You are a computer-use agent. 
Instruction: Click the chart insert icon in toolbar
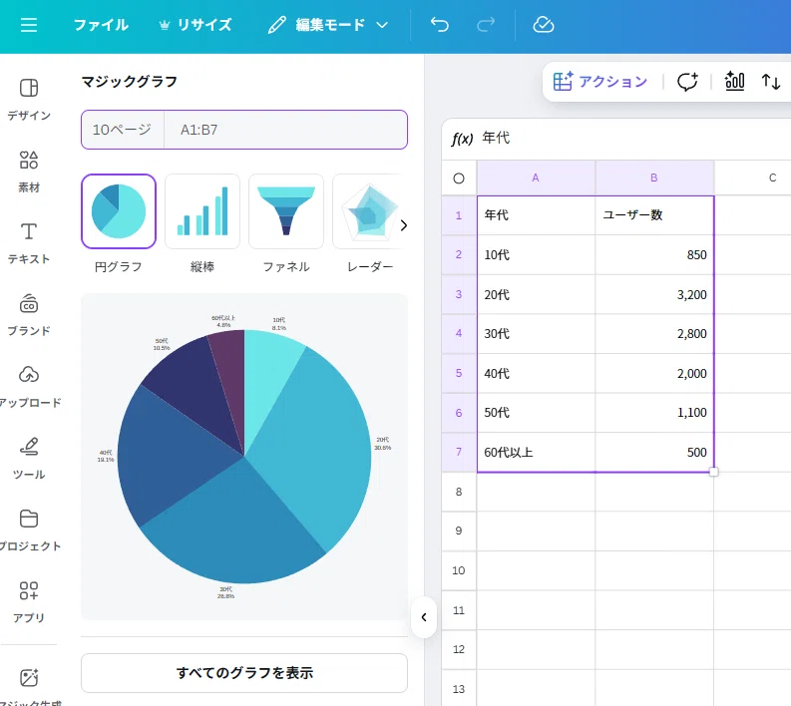tap(734, 82)
